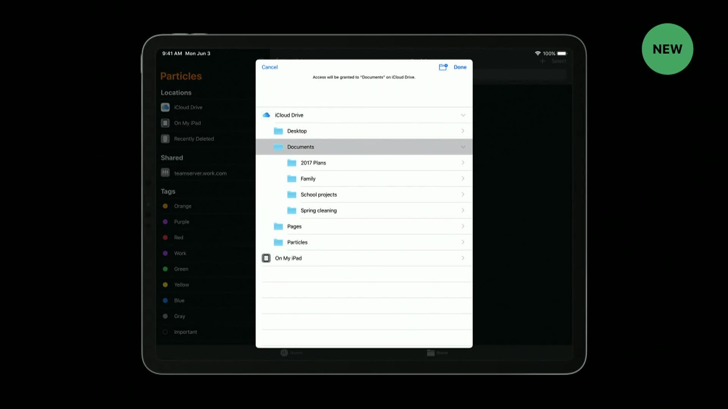Collapse the Documents folder

pos(463,147)
